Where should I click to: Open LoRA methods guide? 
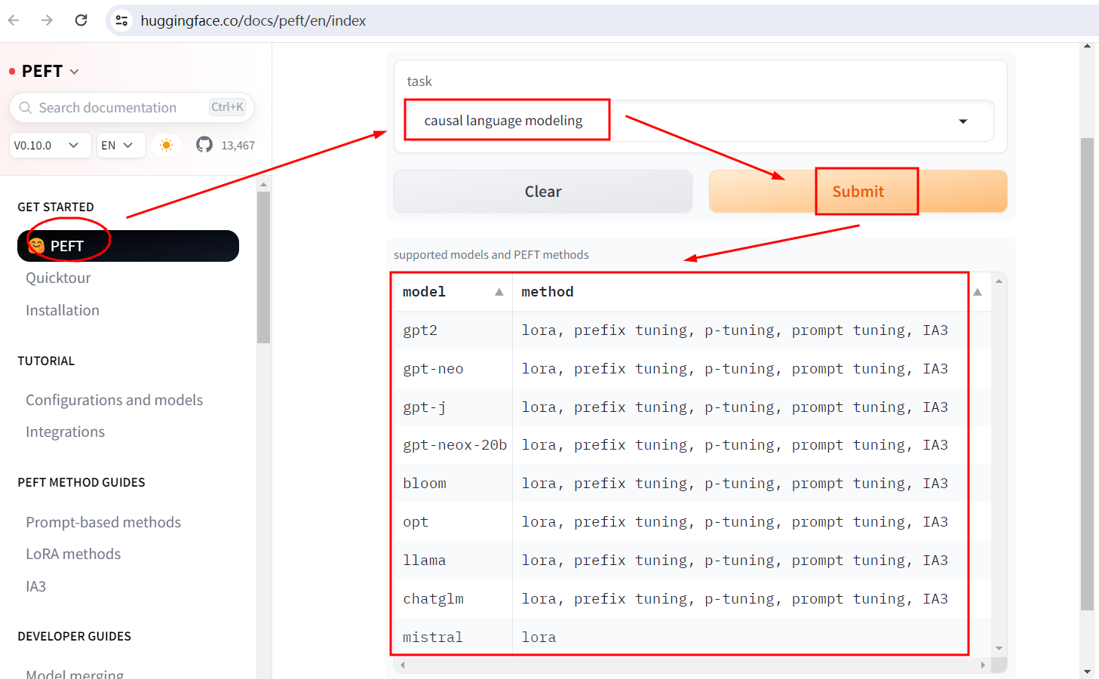(x=73, y=554)
